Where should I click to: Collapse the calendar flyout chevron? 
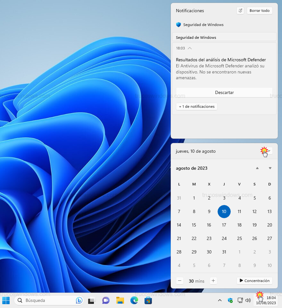[x=268, y=151]
